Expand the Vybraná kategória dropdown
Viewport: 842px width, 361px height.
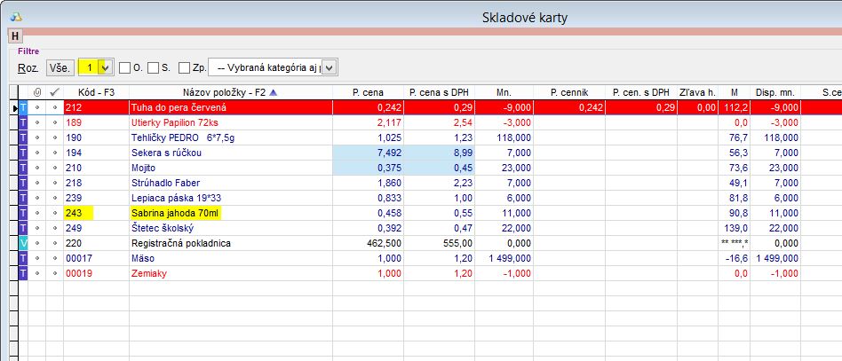329,67
